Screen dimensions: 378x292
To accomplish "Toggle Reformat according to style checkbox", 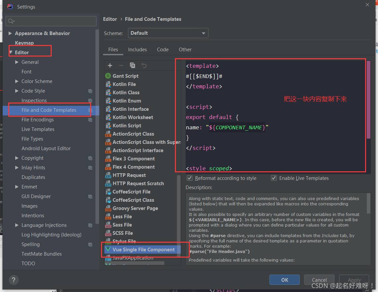I will coord(190,178).
